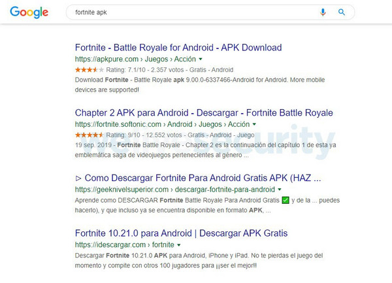This screenshot has width=392, height=283.
Task: Activate voice search microphone
Action: point(323,12)
